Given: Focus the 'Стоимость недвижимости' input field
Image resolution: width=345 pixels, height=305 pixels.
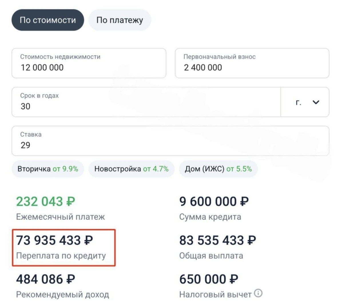Looking at the screenshot, I should click(89, 63).
